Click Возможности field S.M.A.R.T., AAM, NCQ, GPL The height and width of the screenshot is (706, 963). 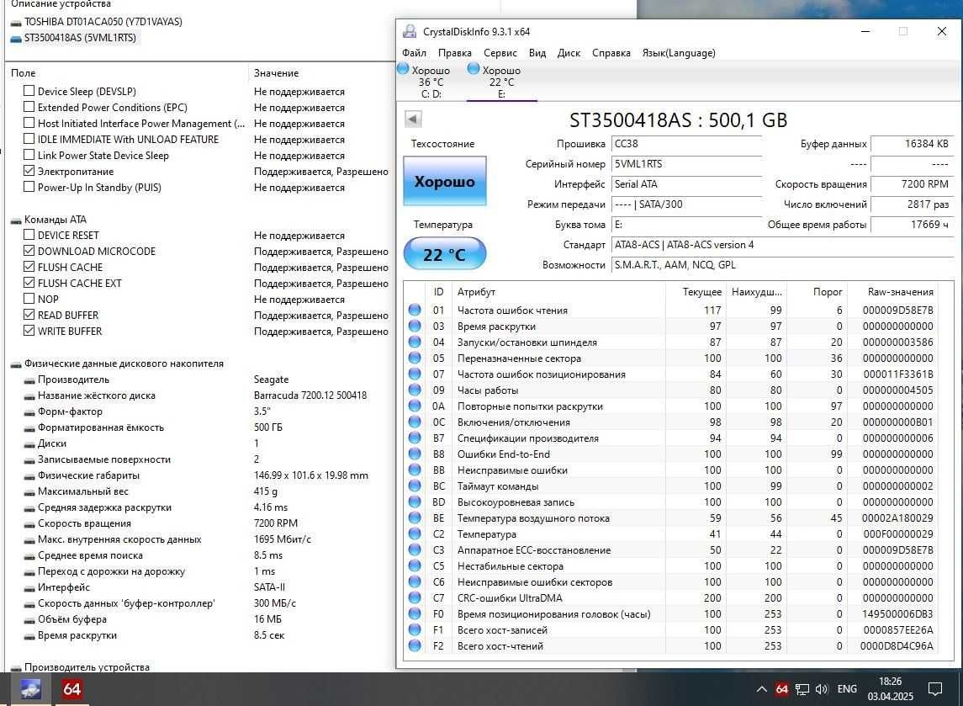[x=782, y=265]
